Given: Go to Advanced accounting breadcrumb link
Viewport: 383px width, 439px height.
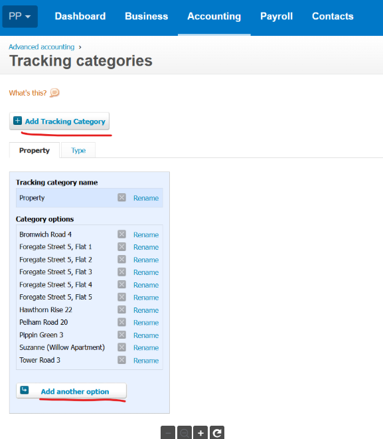Looking at the screenshot, I should point(42,46).
